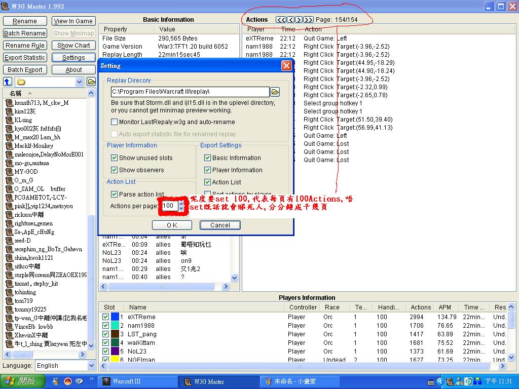
Task: Go to the next actions page
Action: tap(299, 20)
